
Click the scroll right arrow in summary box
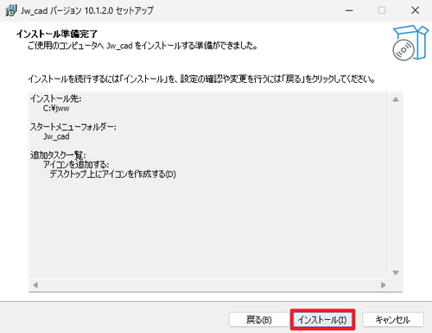[383, 285]
